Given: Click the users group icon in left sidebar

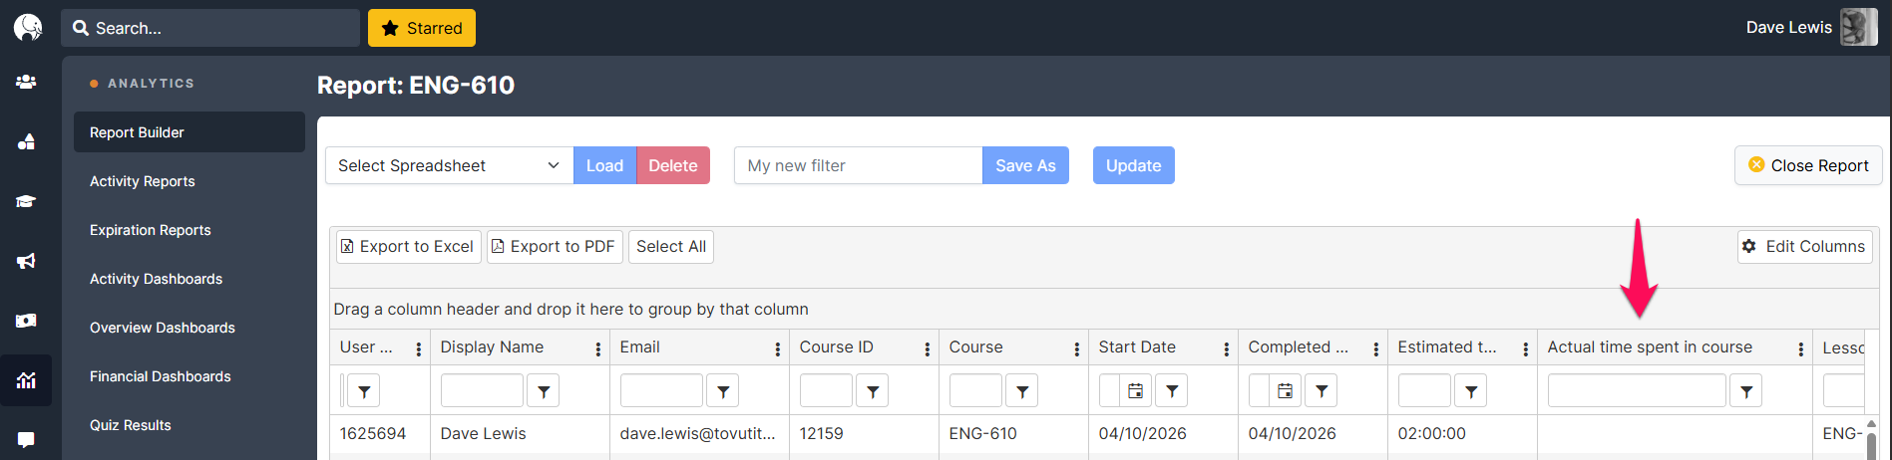Looking at the screenshot, I should (26, 83).
